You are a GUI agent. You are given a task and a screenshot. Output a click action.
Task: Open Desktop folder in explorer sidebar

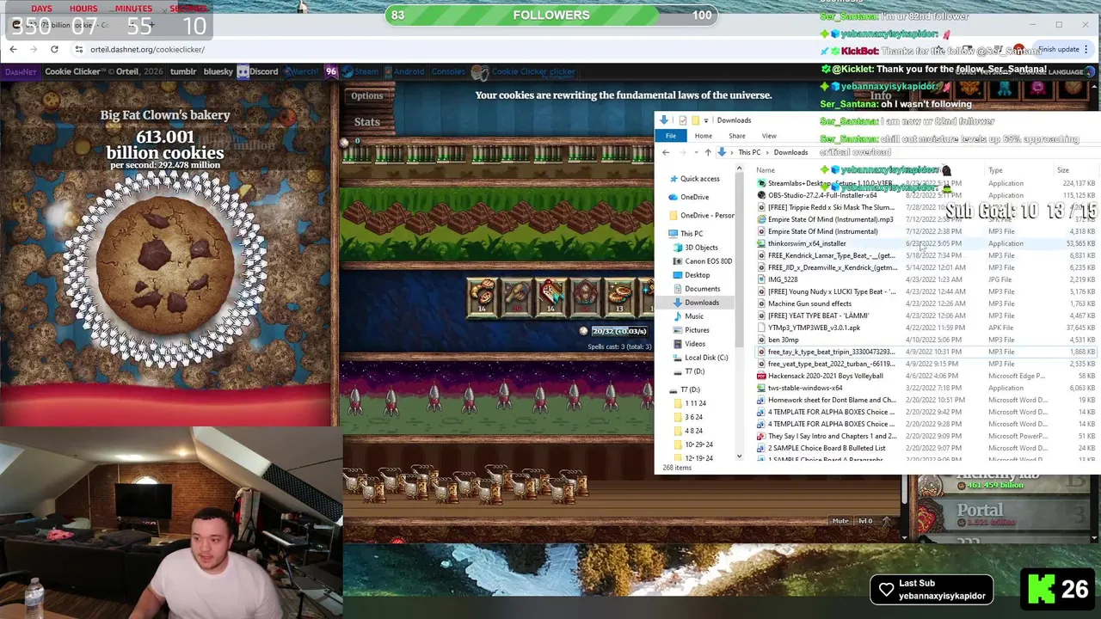[x=697, y=275]
